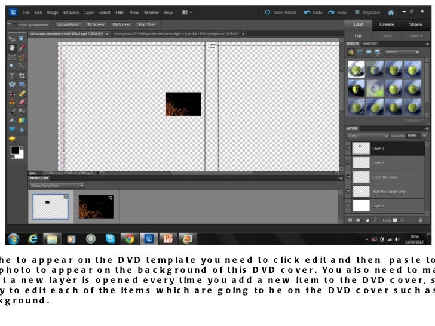The width and height of the screenshot is (435, 326).
Task: Select the Type tool
Action: pos(12,76)
